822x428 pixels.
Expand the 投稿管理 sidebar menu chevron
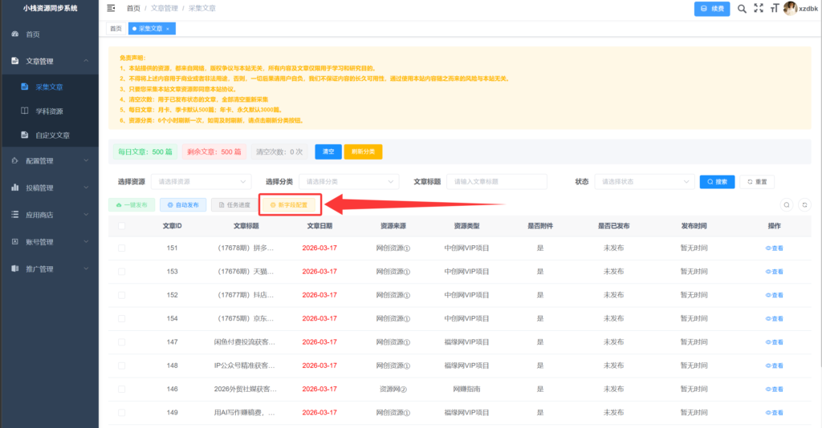pyautogui.click(x=86, y=188)
